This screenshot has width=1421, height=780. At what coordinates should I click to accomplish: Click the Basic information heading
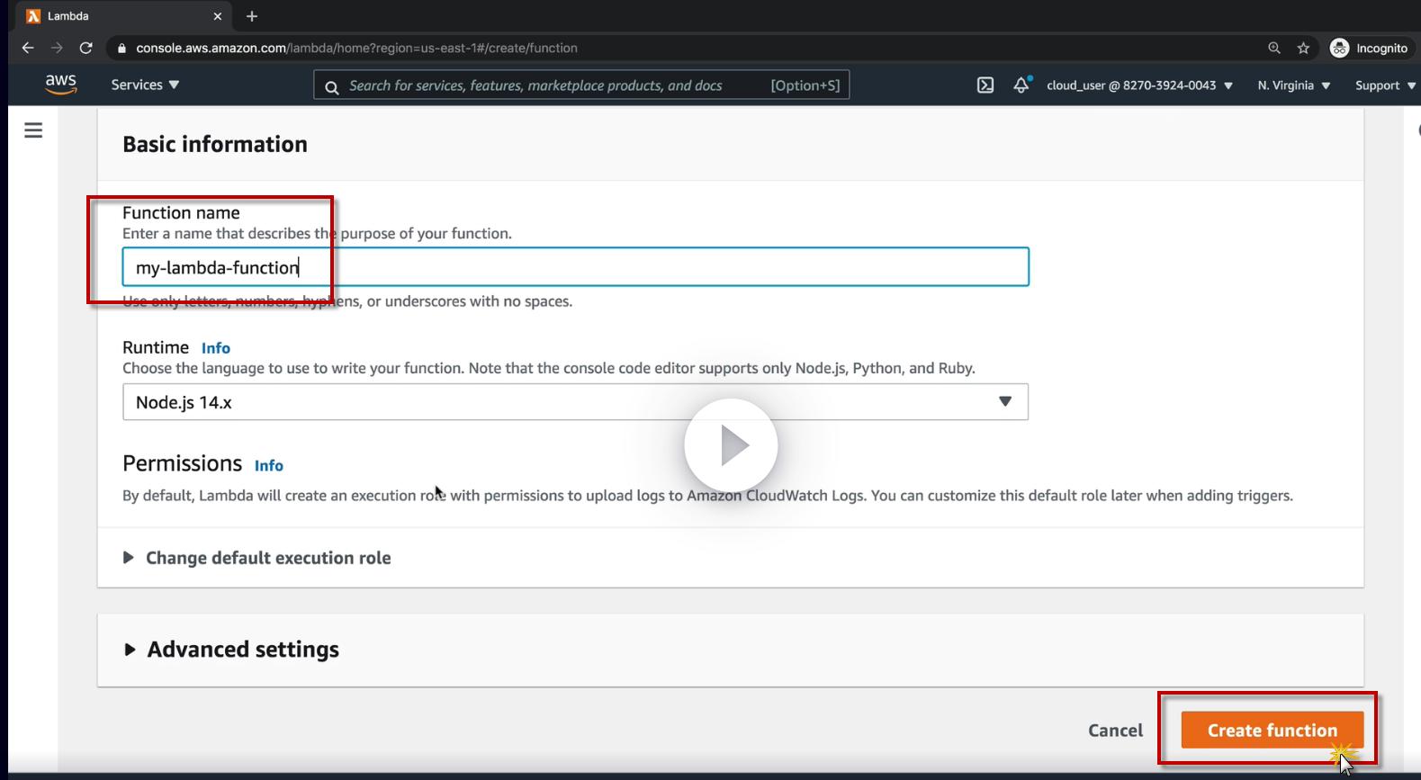point(215,144)
